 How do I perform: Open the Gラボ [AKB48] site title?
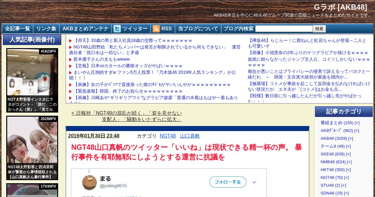tap(340, 7)
